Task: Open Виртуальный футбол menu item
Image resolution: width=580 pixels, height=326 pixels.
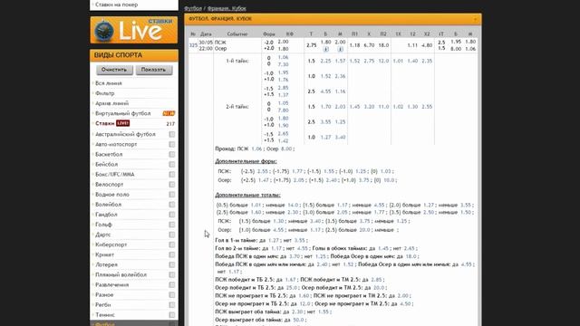Action: click(123, 113)
